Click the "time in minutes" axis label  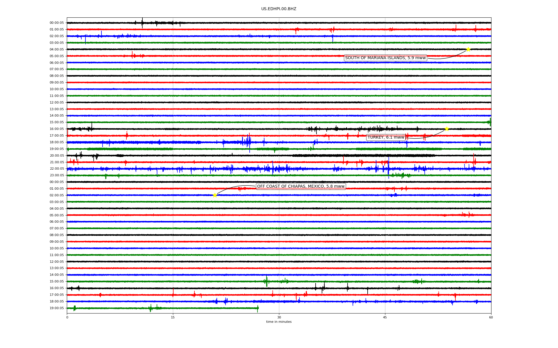279,322
